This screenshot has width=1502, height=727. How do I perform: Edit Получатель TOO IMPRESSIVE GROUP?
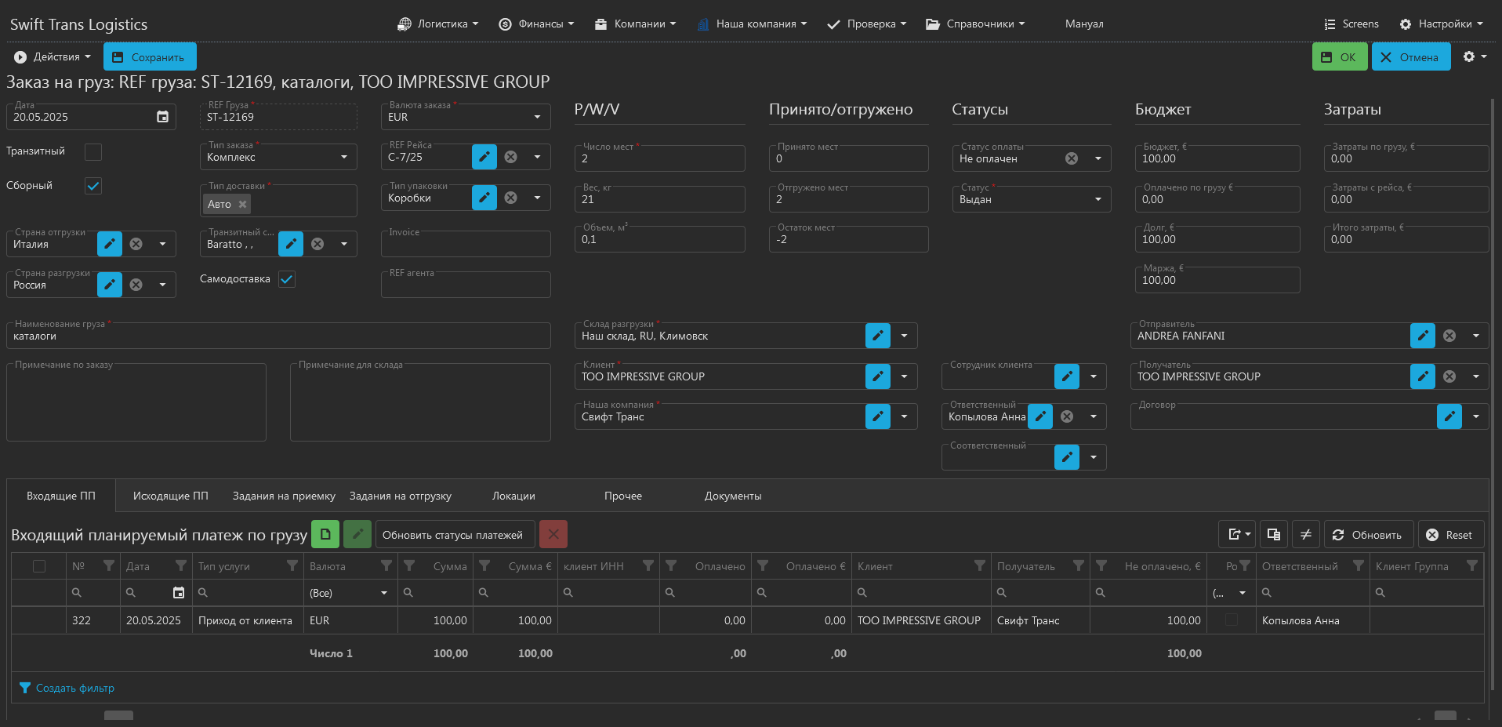[x=1423, y=376]
